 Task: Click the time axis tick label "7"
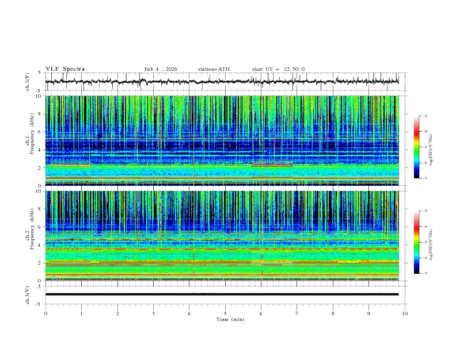pyautogui.click(x=297, y=313)
